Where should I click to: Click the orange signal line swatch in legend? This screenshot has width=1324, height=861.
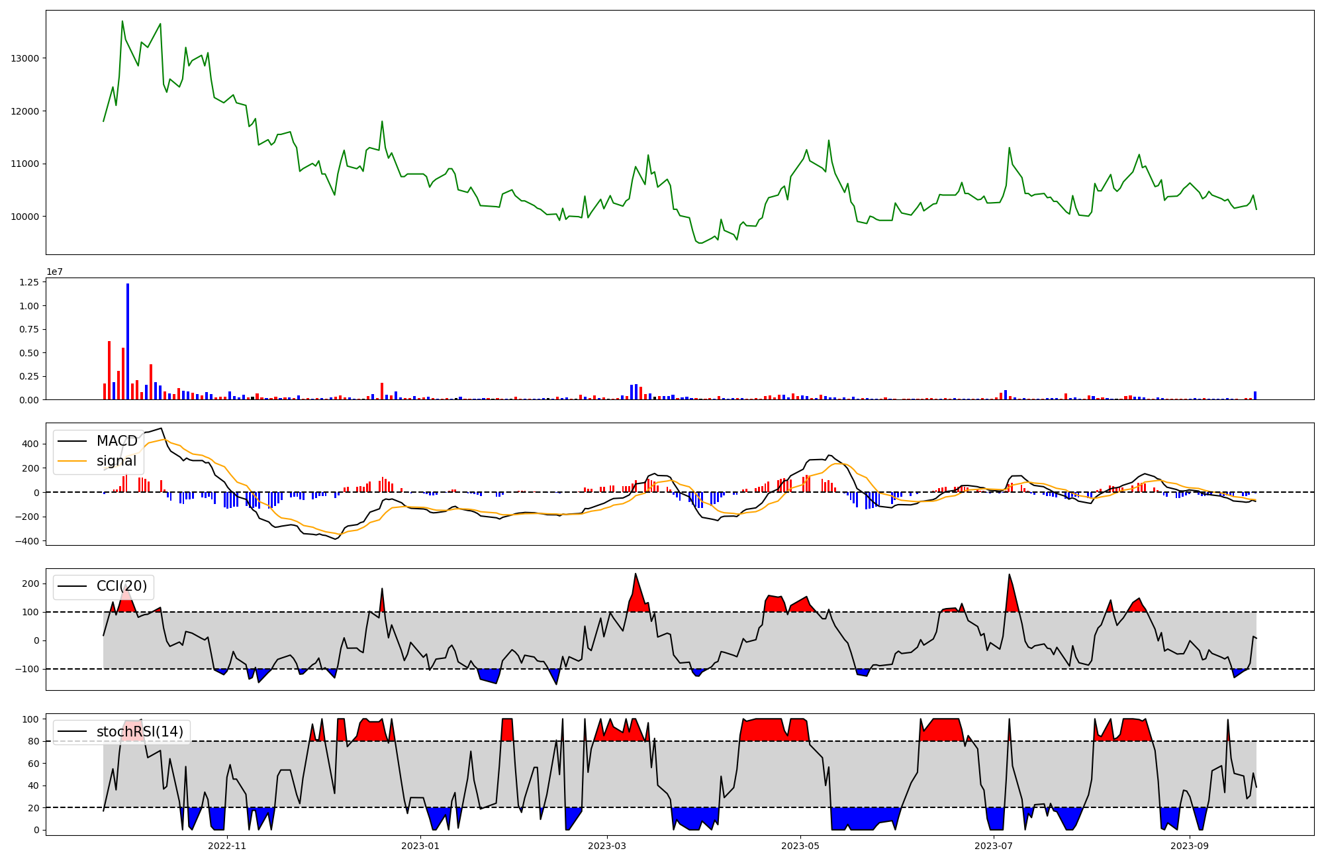point(72,461)
